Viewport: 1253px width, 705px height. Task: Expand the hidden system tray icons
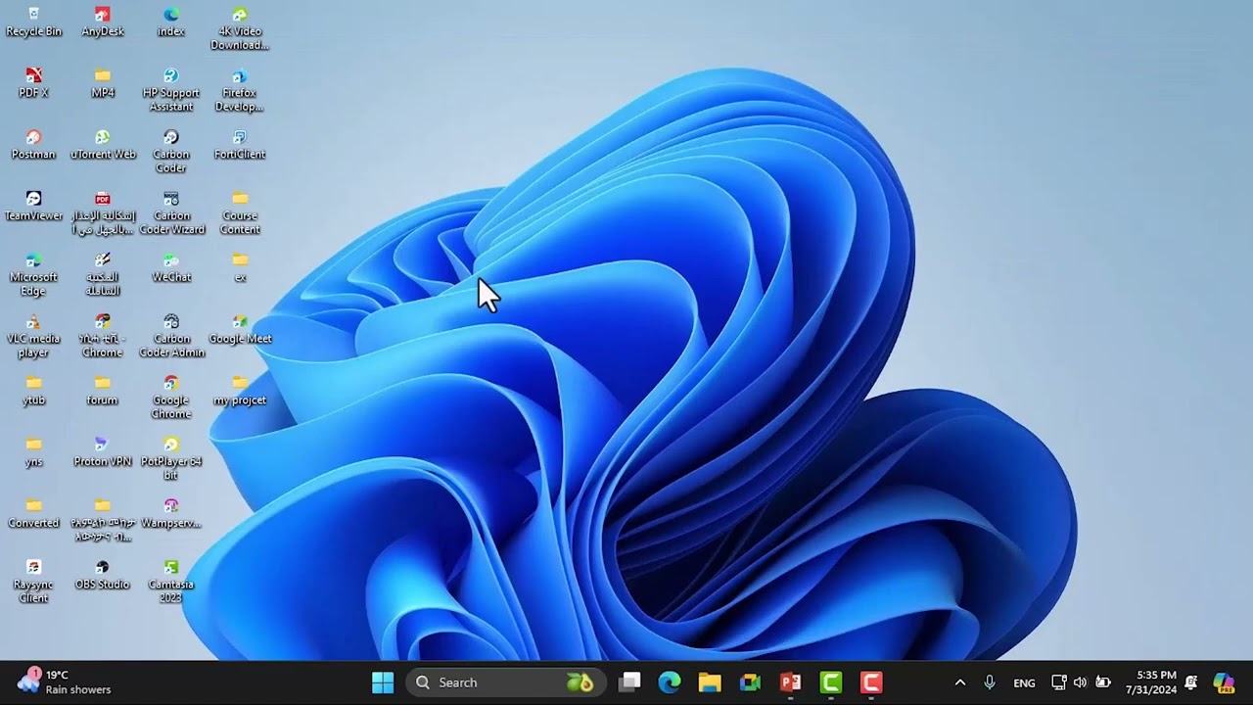[x=960, y=682]
